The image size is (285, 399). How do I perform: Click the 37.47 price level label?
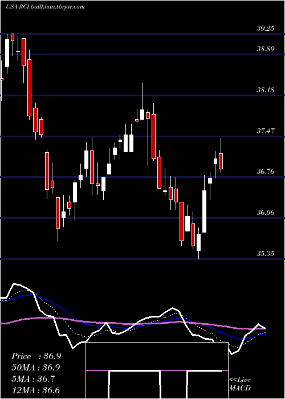click(266, 131)
